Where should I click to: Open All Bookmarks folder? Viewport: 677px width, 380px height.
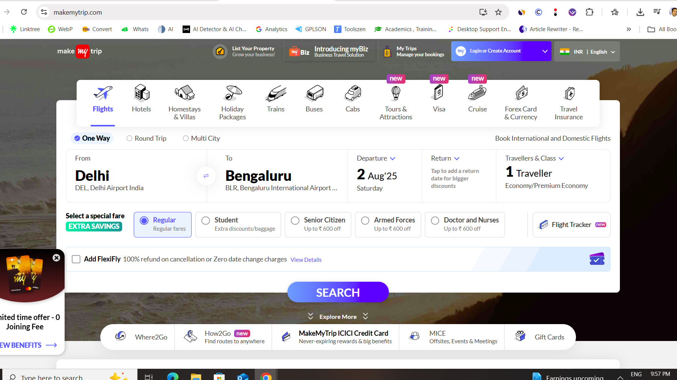pos(662,29)
